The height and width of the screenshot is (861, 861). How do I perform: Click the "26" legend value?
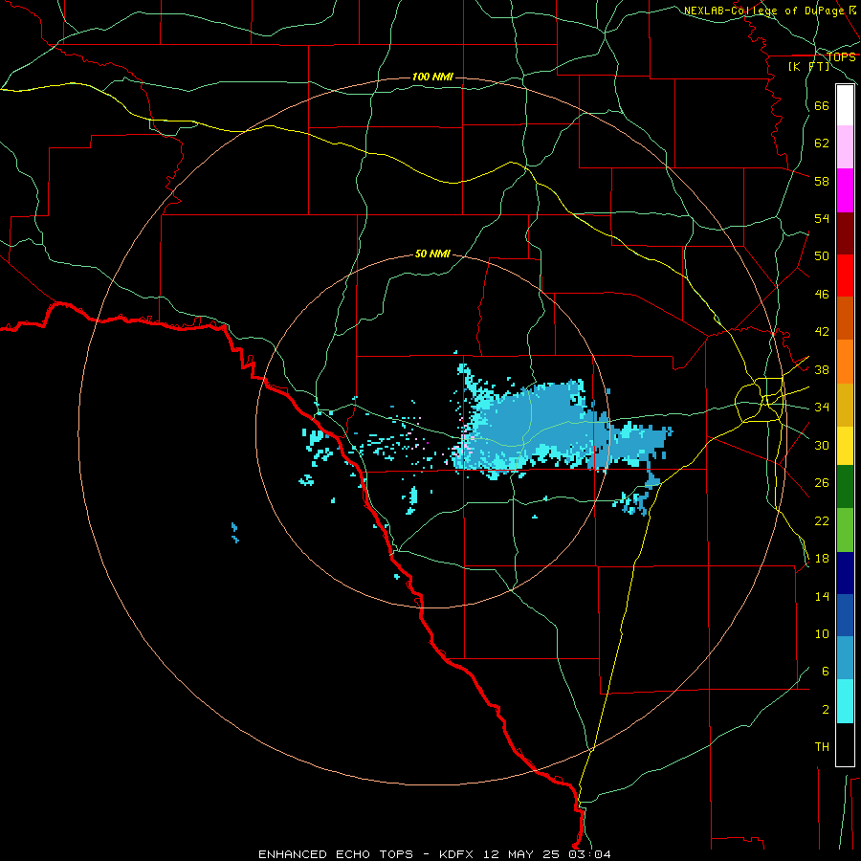point(822,483)
